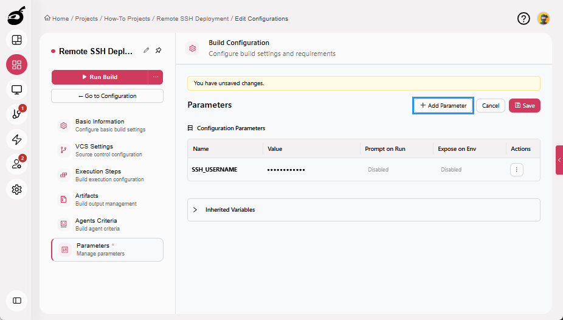Click the Execution Steps icon
The image size is (563, 320).
64,175
